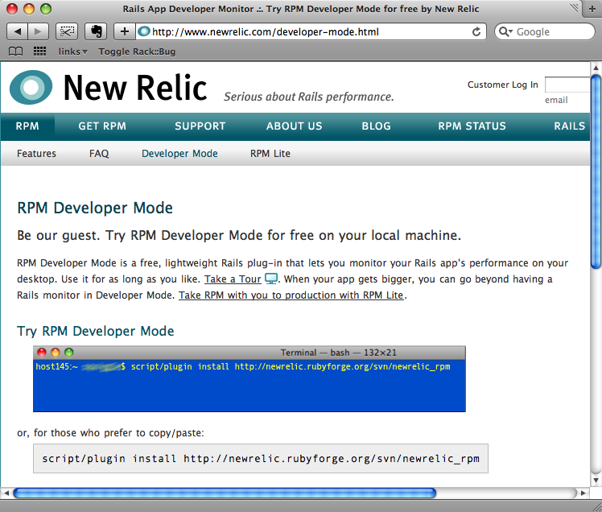Screen dimensions: 602x512
Task: Click the horizontal scrollbar thumb
Action: [225, 493]
